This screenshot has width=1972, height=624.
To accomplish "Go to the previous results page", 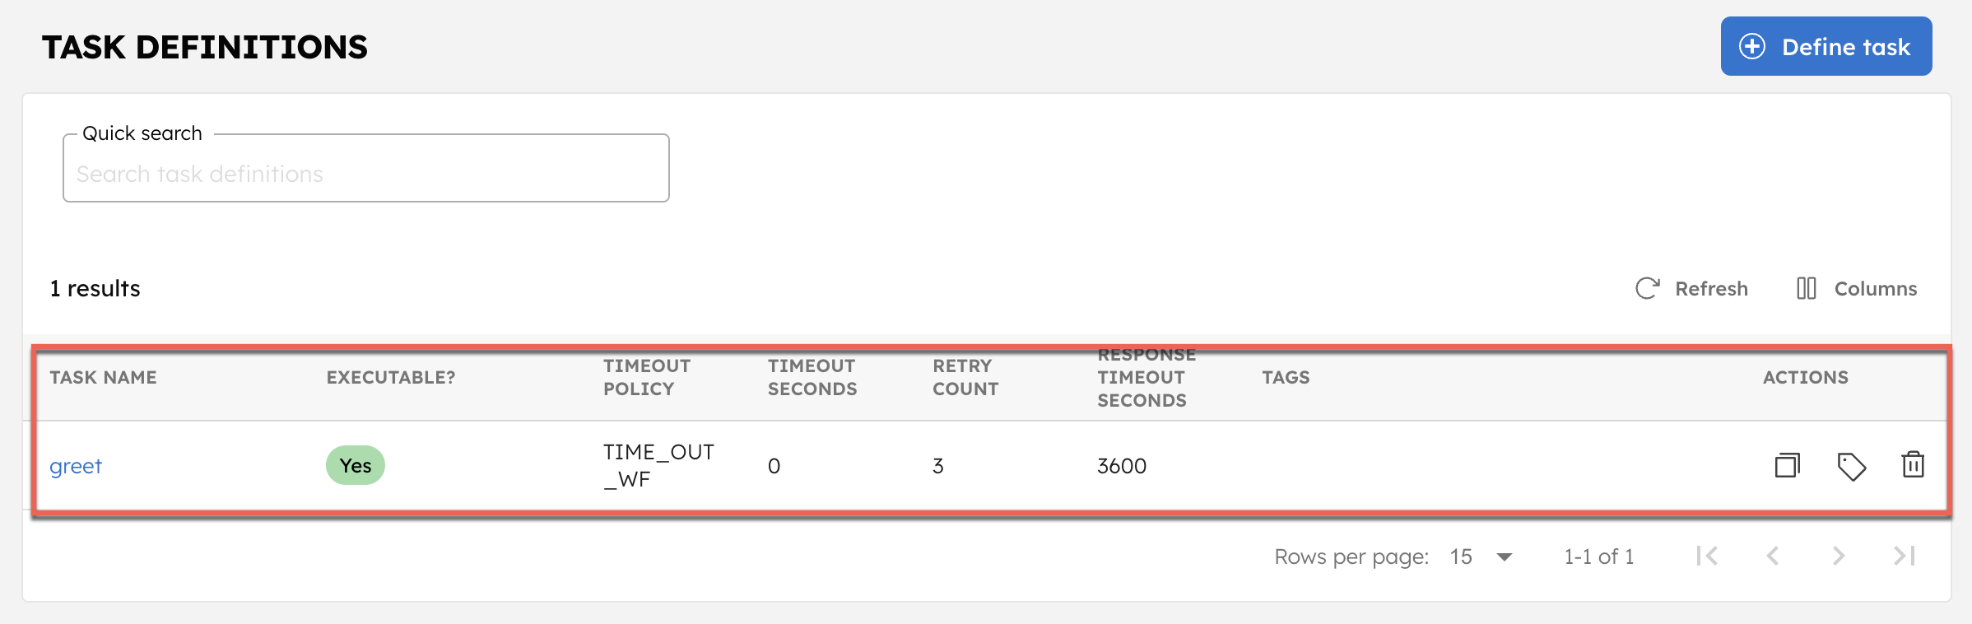I will point(1772,556).
